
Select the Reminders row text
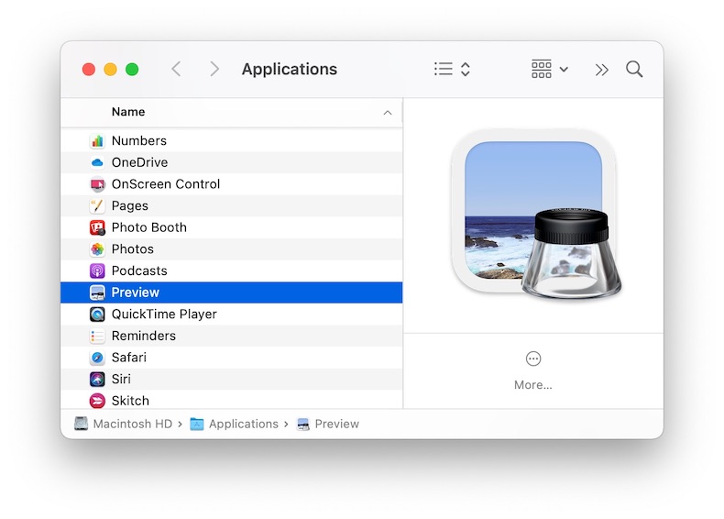(144, 336)
